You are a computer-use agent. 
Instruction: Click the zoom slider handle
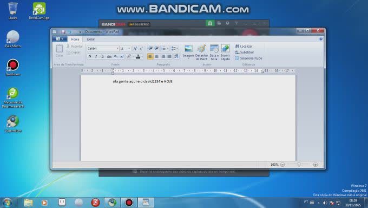299,164
